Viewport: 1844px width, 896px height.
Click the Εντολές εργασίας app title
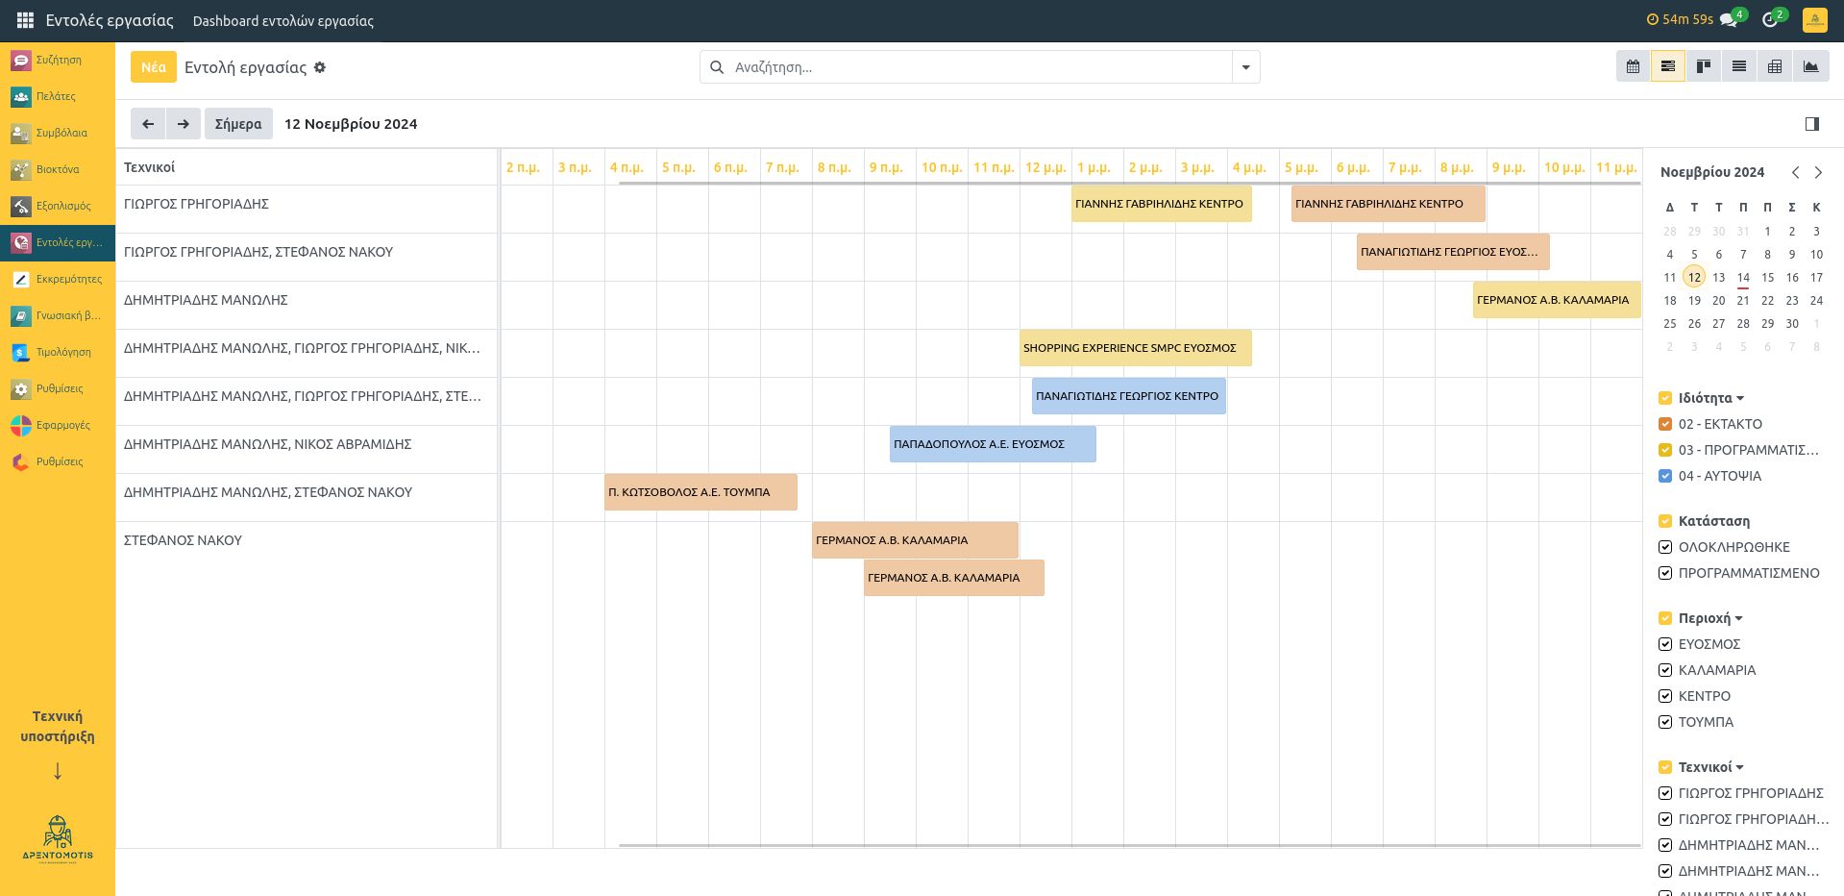(x=110, y=20)
